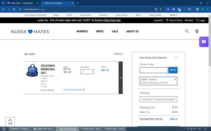Click the Børn brand link
This screenshot has height=131, width=211.
pyautogui.click(x=138, y=15)
